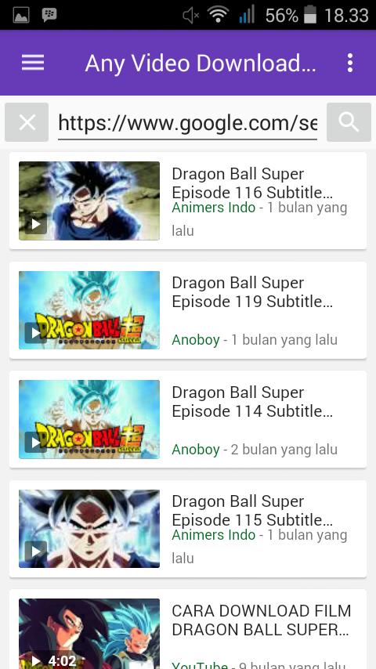The width and height of the screenshot is (376, 669).
Task: Open Dragon Ball Super Episode 114 title
Action: click(252, 402)
